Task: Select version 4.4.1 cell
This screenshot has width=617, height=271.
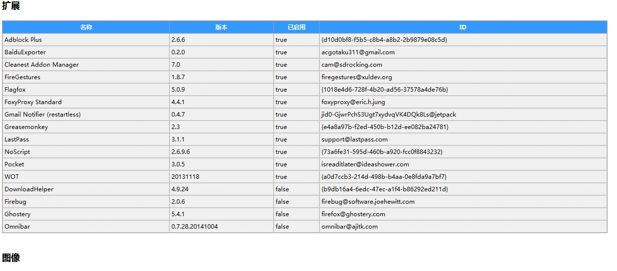Action: 221,102
